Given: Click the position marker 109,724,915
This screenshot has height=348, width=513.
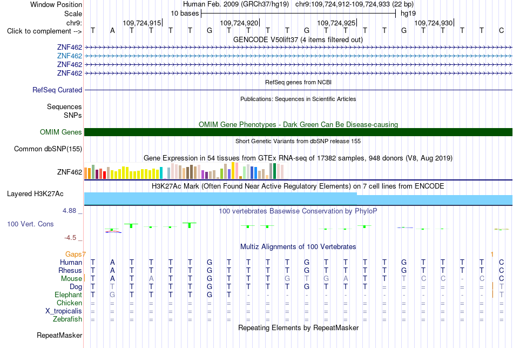Looking at the screenshot, I should point(142,23).
